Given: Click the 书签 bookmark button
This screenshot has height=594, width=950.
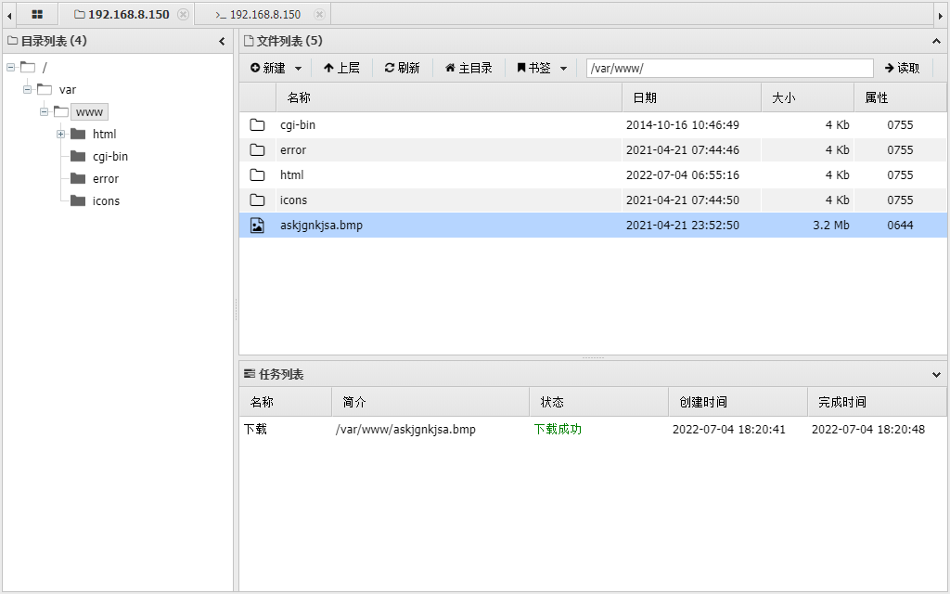Looking at the screenshot, I should [533, 68].
